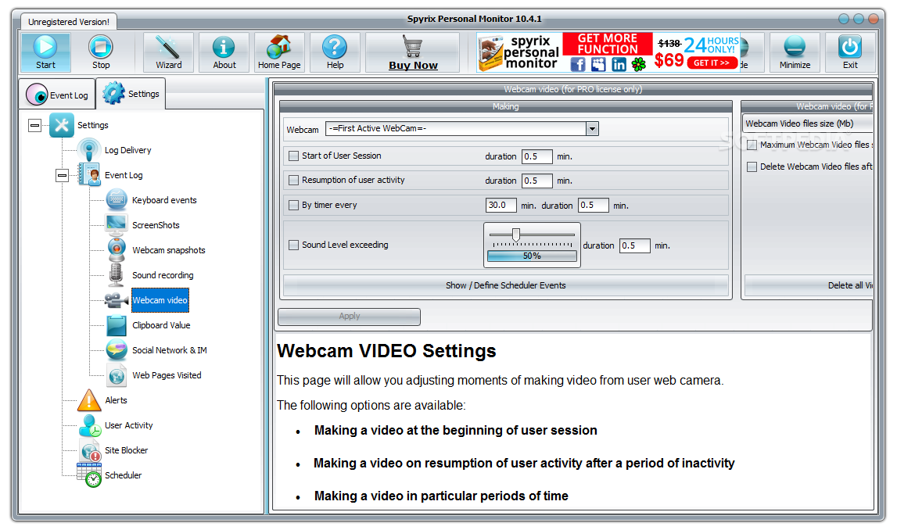Click the Facebook icon in the banner
897x530 pixels.
coord(578,64)
